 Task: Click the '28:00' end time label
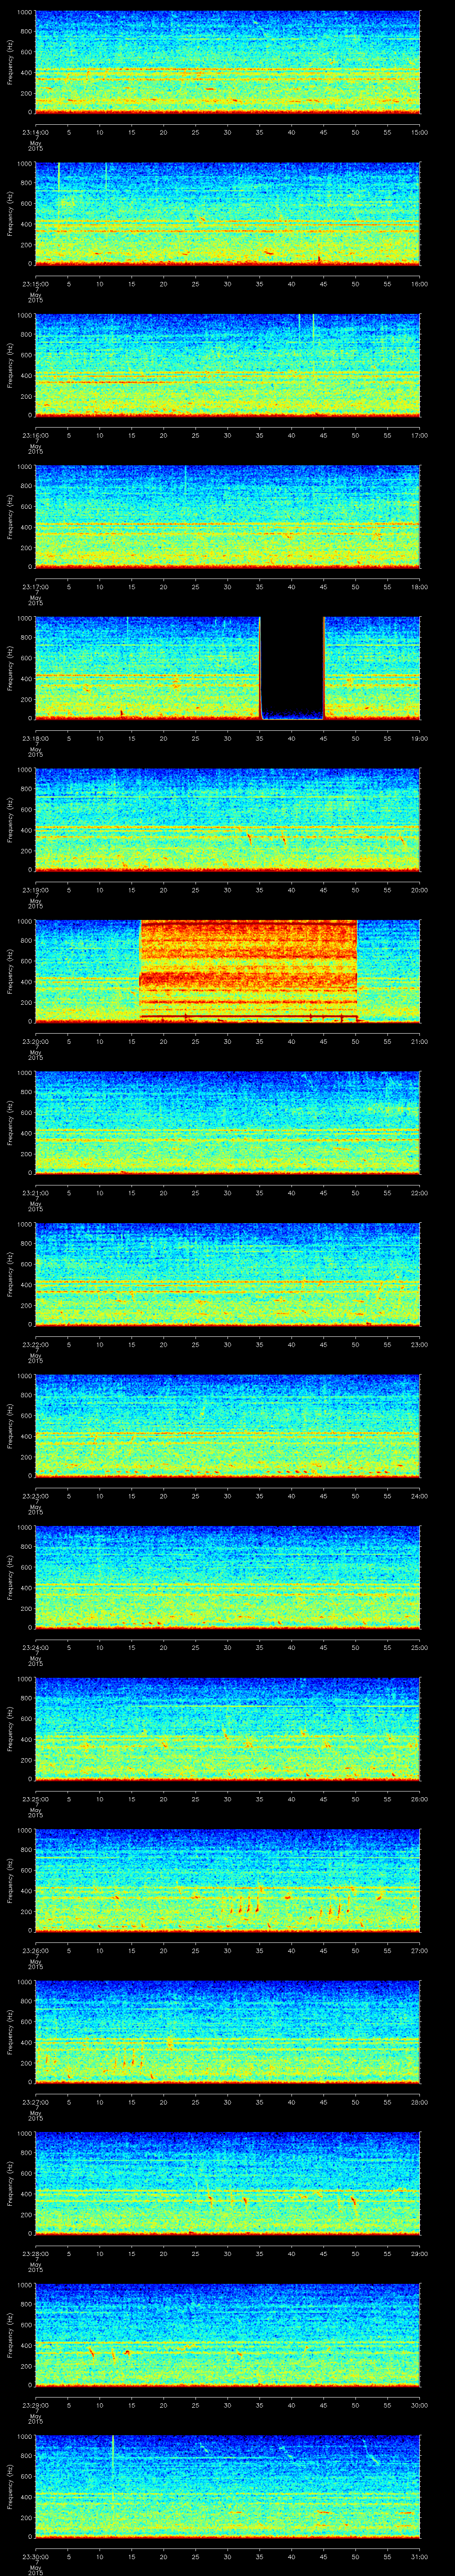pyautogui.click(x=420, y=2101)
